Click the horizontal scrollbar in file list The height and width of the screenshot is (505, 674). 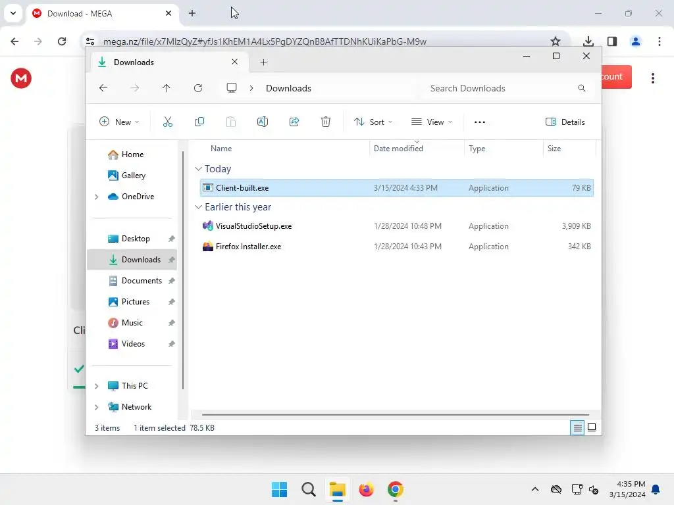pyautogui.click(x=396, y=415)
